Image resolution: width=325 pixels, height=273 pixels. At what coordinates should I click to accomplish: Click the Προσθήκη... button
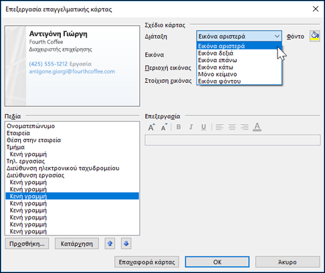[27, 244]
